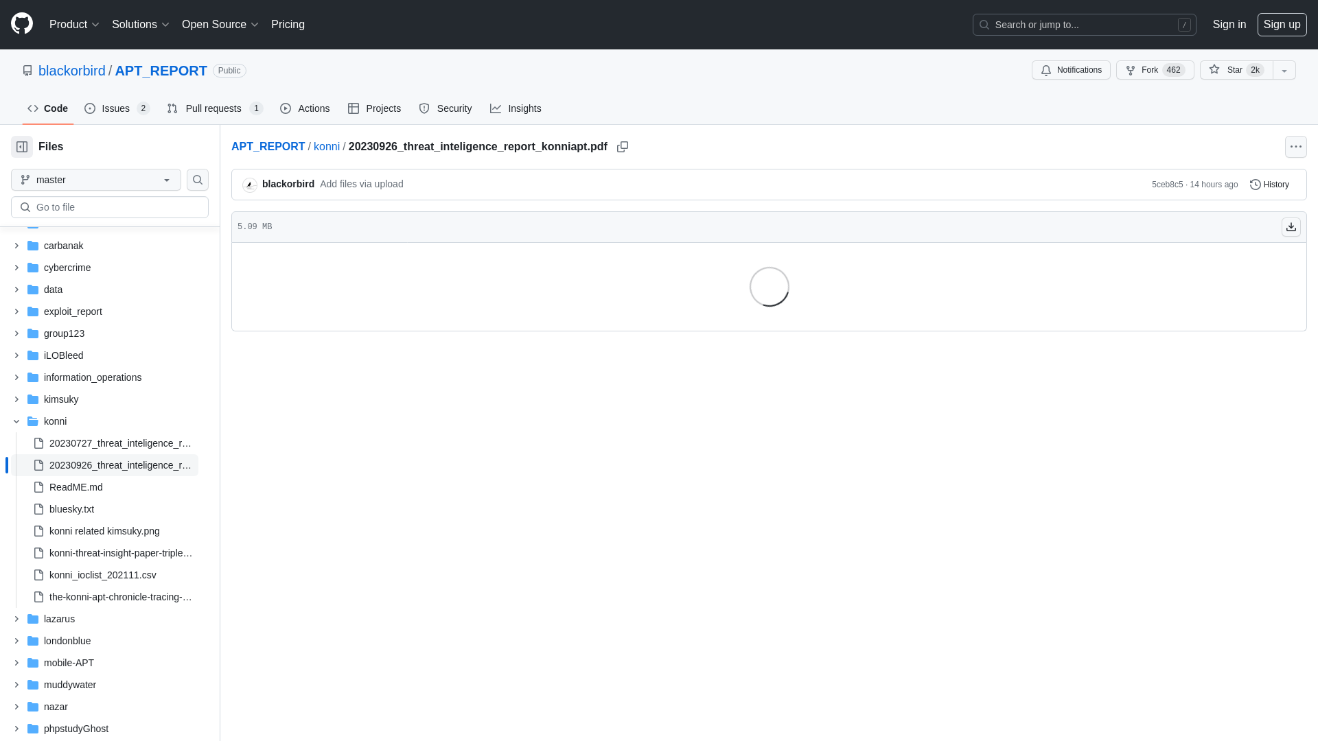View file History

(1269, 185)
